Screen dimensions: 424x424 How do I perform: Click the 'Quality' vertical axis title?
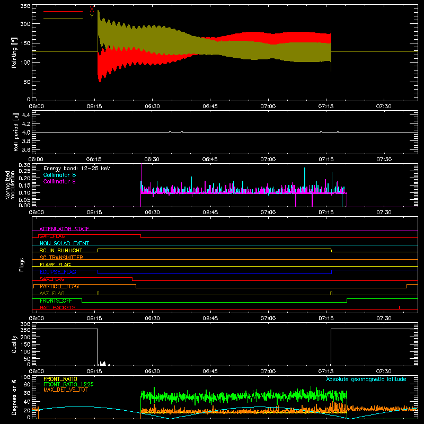point(14,344)
